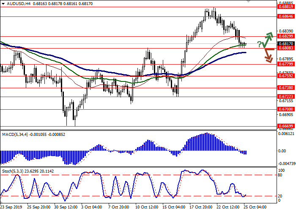Image resolution: width=296 pixels, height=211 pixels.
Task: Click the AUDUSD,H4 chart title
Action: (x=16, y=3)
